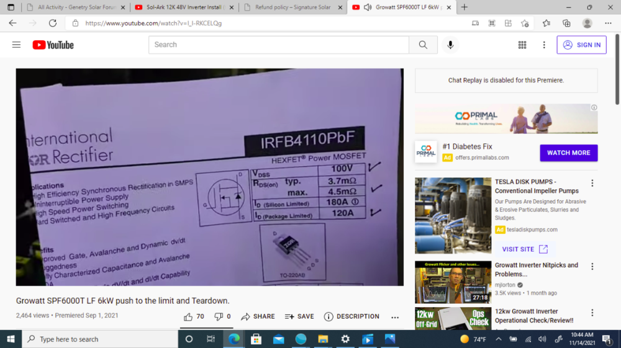The image size is (621, 348).
Task: Open Growatt Inverter Nitpicks thumbnail
Action: (453, 282)
